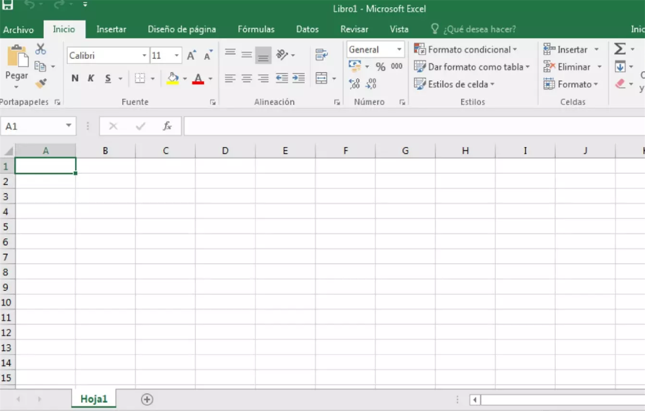Switch to the Vista tab

coord(399,29)
